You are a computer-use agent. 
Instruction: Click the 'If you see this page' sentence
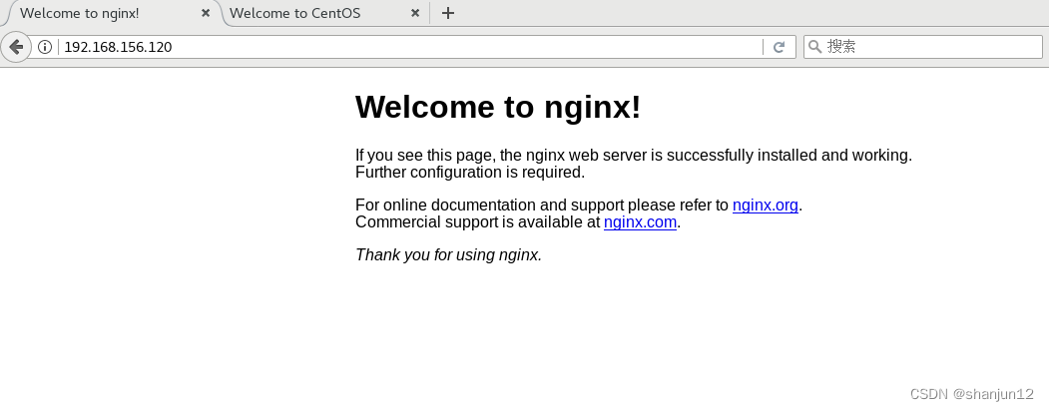click(x=634, y=155)
